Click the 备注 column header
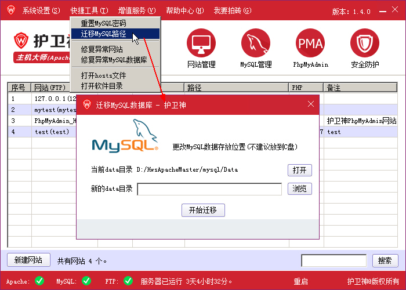 (360, 88)
